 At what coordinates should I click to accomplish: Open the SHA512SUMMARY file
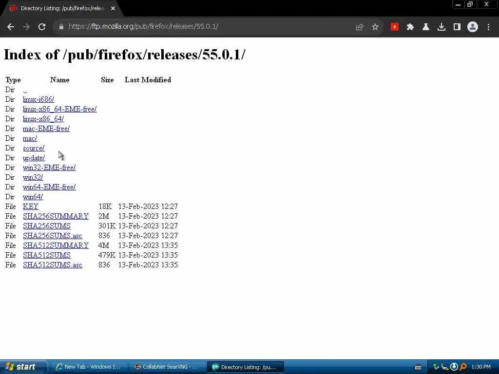coord(56,245)
